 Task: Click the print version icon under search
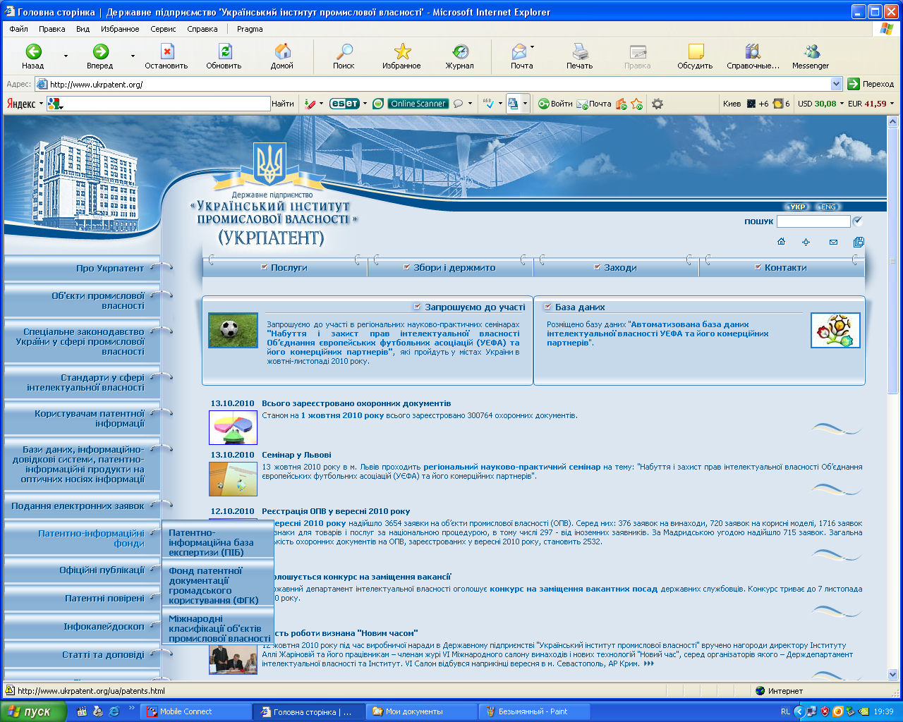click(859, 242)
